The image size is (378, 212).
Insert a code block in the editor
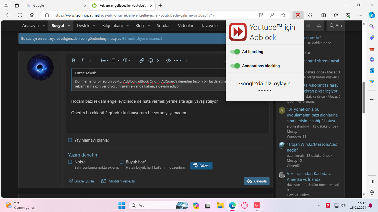pyautogui.click(x=168, y=60)
